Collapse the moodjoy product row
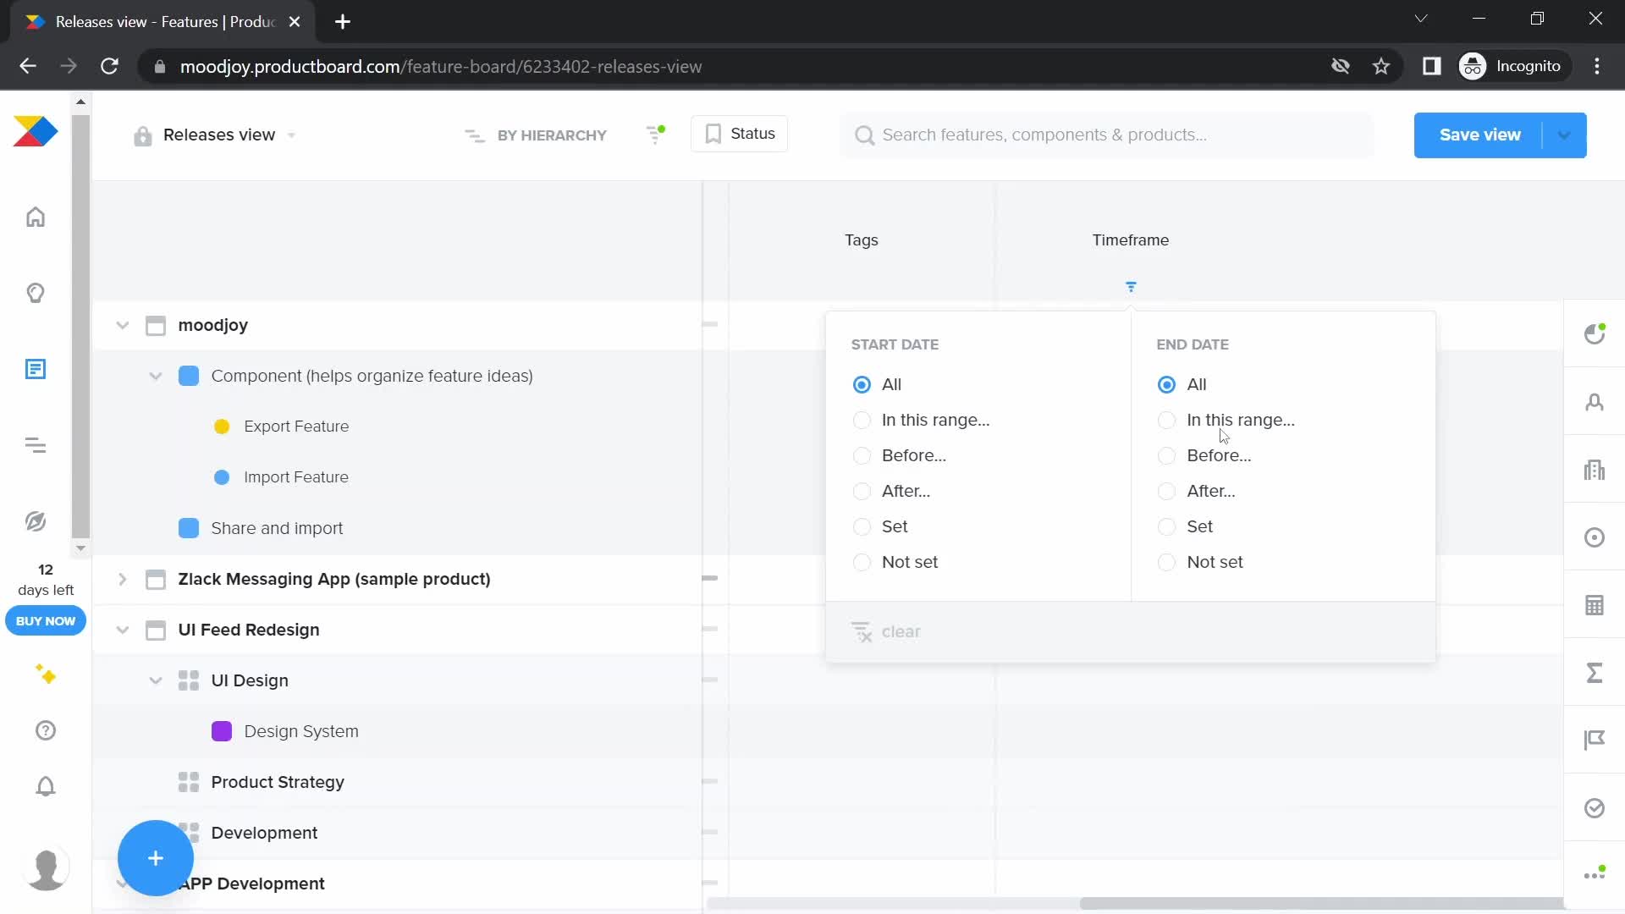Viewport: 1625px width, 914px height. (123, 325)
